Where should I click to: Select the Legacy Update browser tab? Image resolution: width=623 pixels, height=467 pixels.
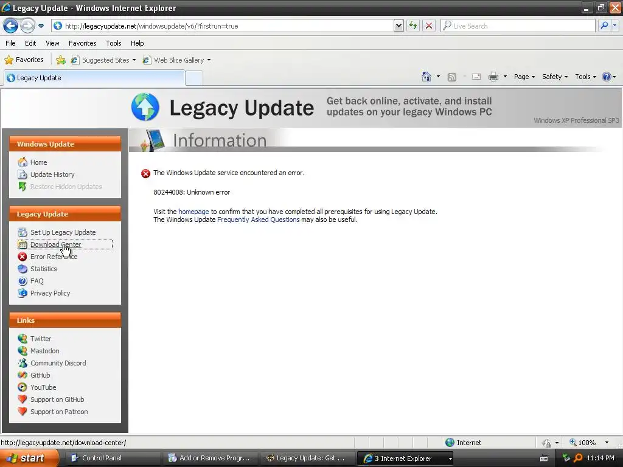pos(94,78)
